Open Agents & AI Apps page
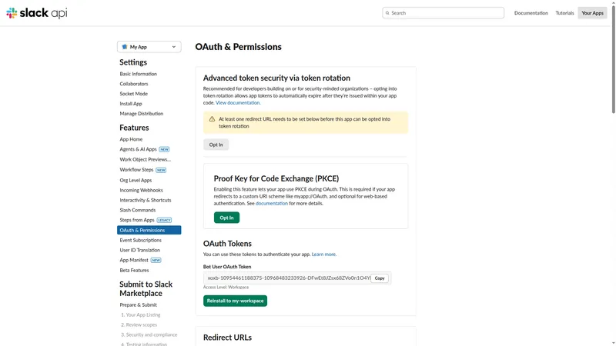616x346 pixels. click(138, 149)
